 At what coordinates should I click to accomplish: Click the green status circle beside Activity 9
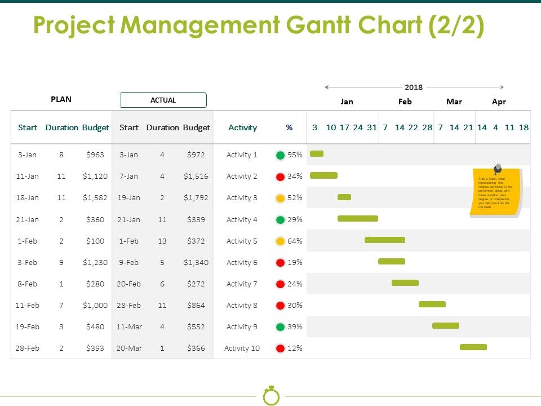pos(281,326)
